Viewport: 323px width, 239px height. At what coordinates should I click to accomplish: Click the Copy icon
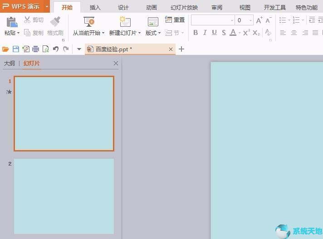click(27, 33)
